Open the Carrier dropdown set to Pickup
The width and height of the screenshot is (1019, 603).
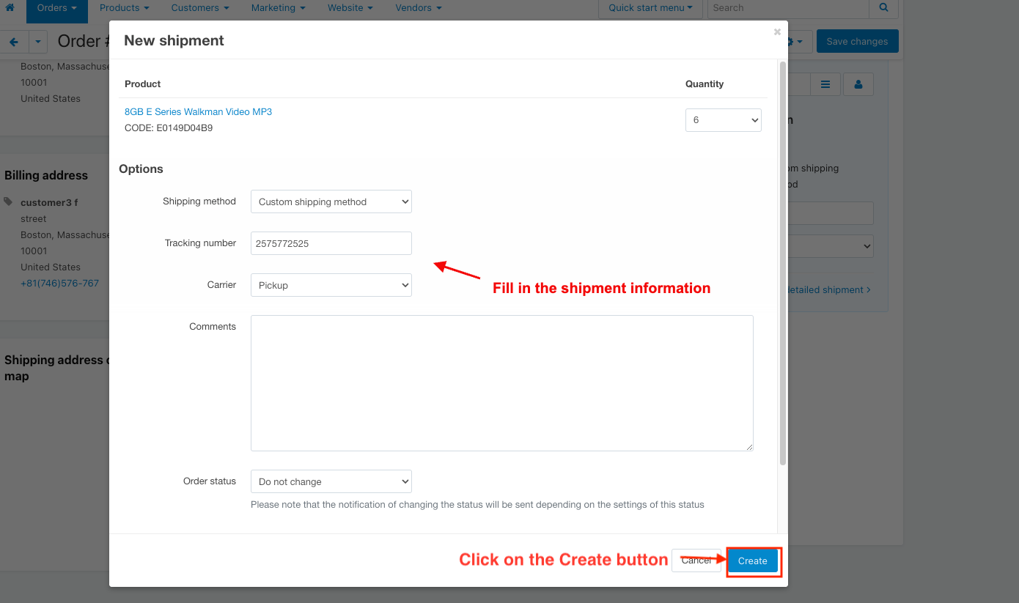tap(331, 285)
